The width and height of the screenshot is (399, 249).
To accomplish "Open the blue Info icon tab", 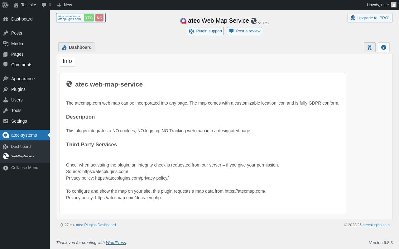I will pyautogui.click(x=383, y=47).
